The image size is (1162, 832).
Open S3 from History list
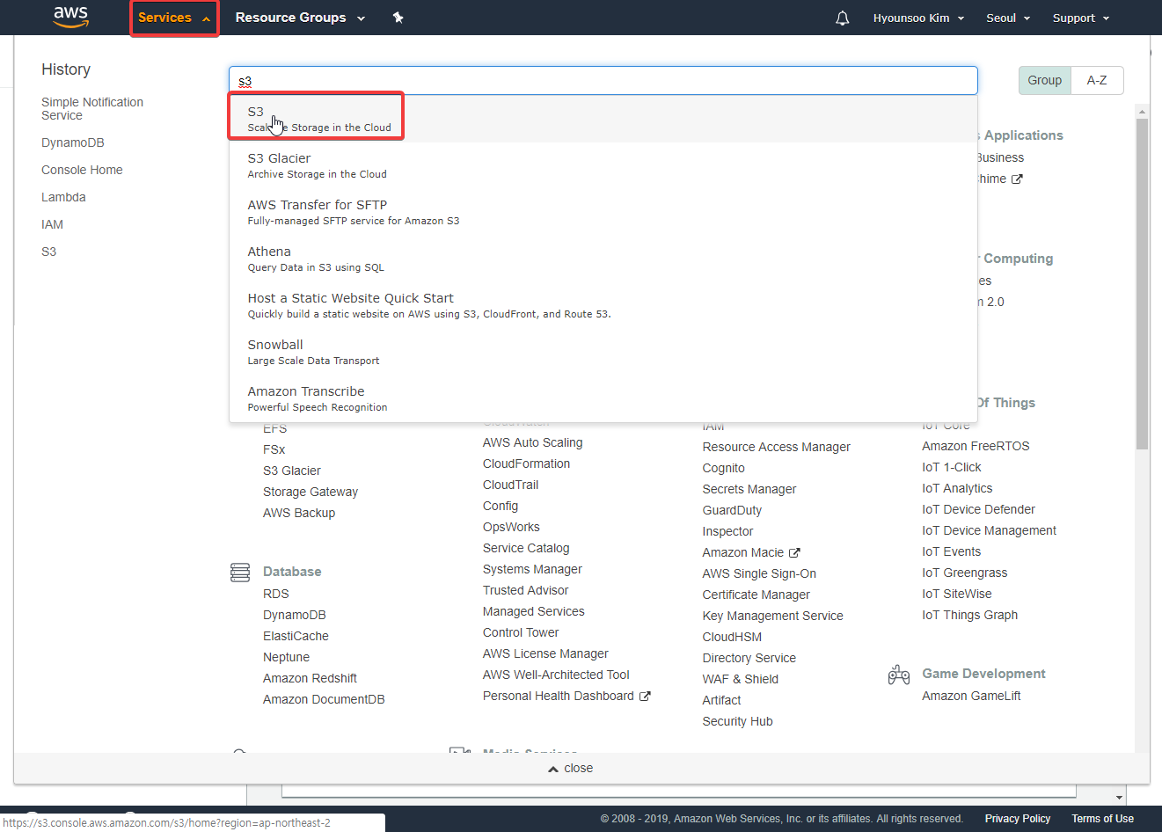48,252
